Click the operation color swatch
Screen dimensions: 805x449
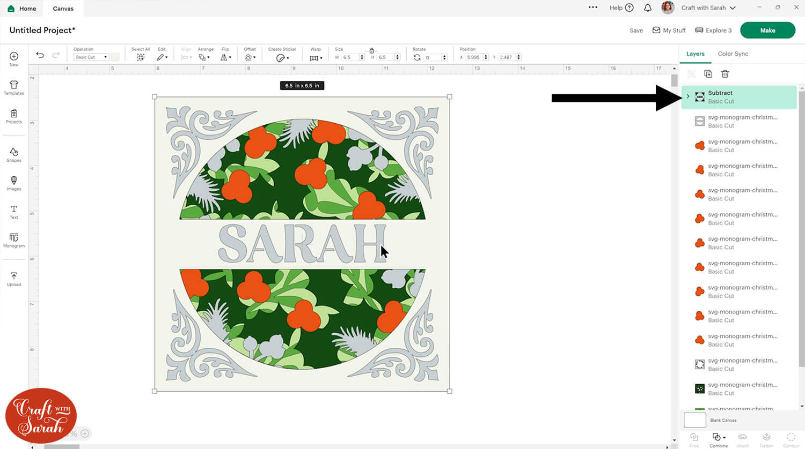115,57
